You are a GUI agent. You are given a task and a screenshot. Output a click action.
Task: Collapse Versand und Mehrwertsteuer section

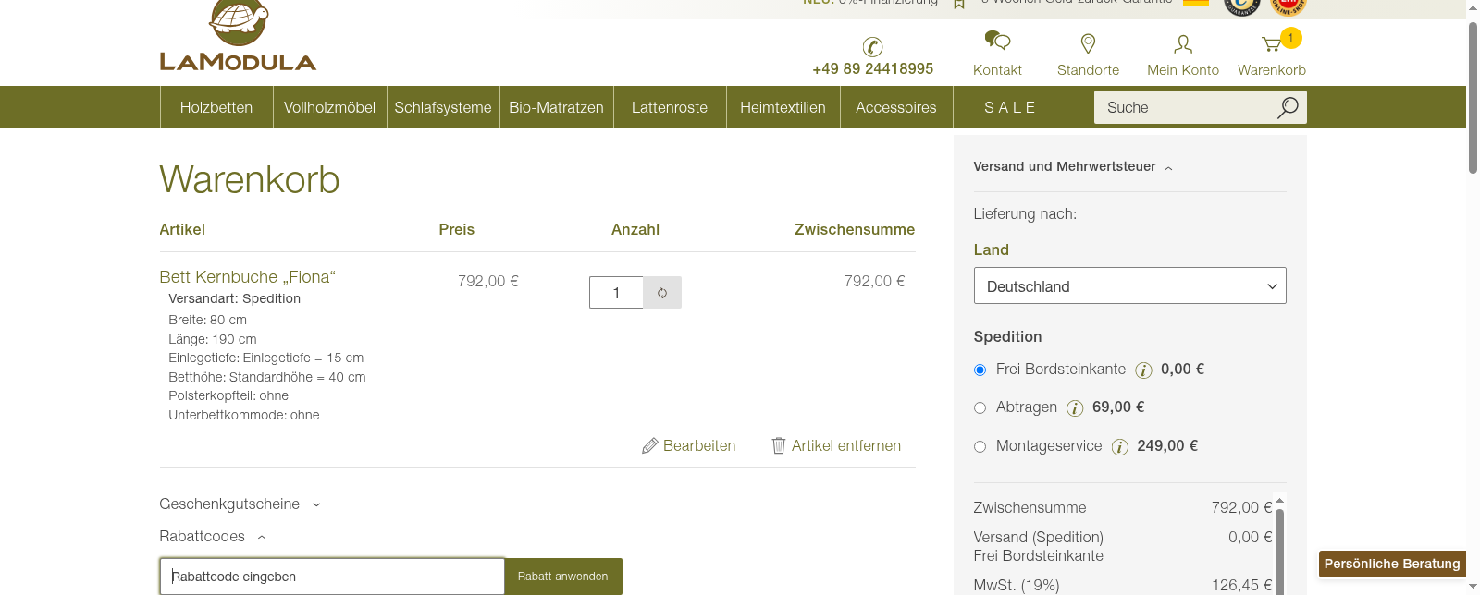tap(1073, 166)
